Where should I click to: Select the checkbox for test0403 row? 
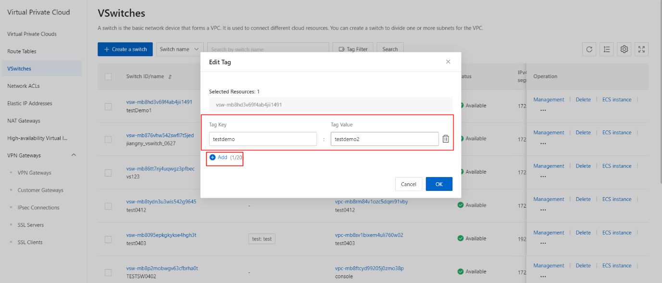click(108, 239)
